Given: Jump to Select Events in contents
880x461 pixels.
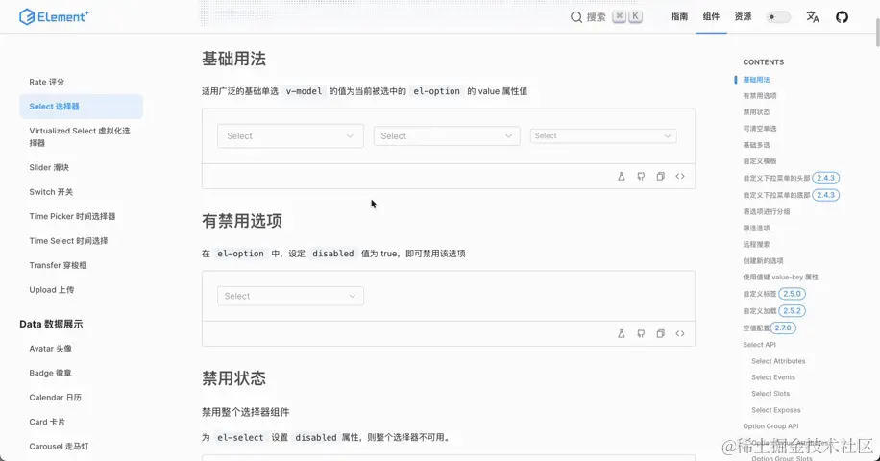Looking at the screenshot, I should (x=773, y=377).
